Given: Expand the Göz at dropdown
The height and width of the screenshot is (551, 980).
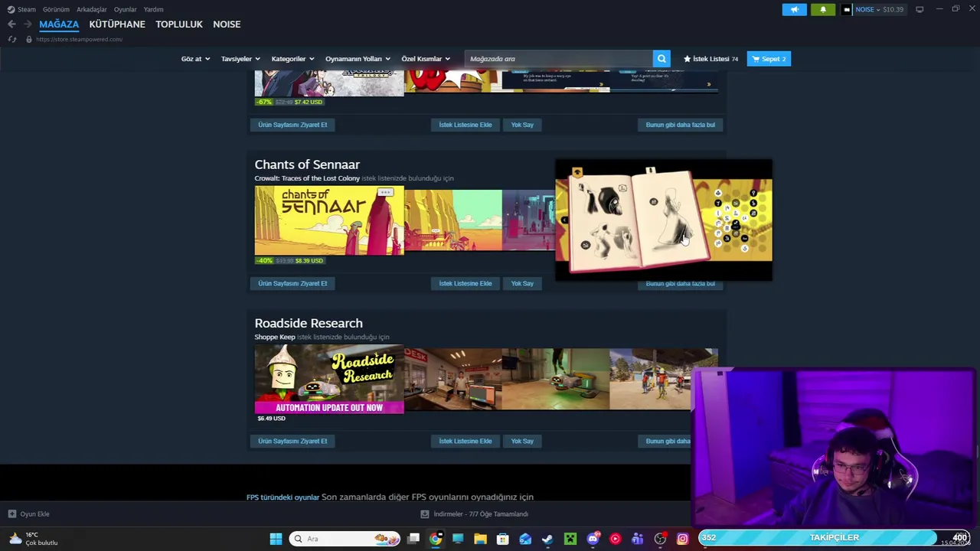Looking at the screenshot, I should click(x=195, y=59).
